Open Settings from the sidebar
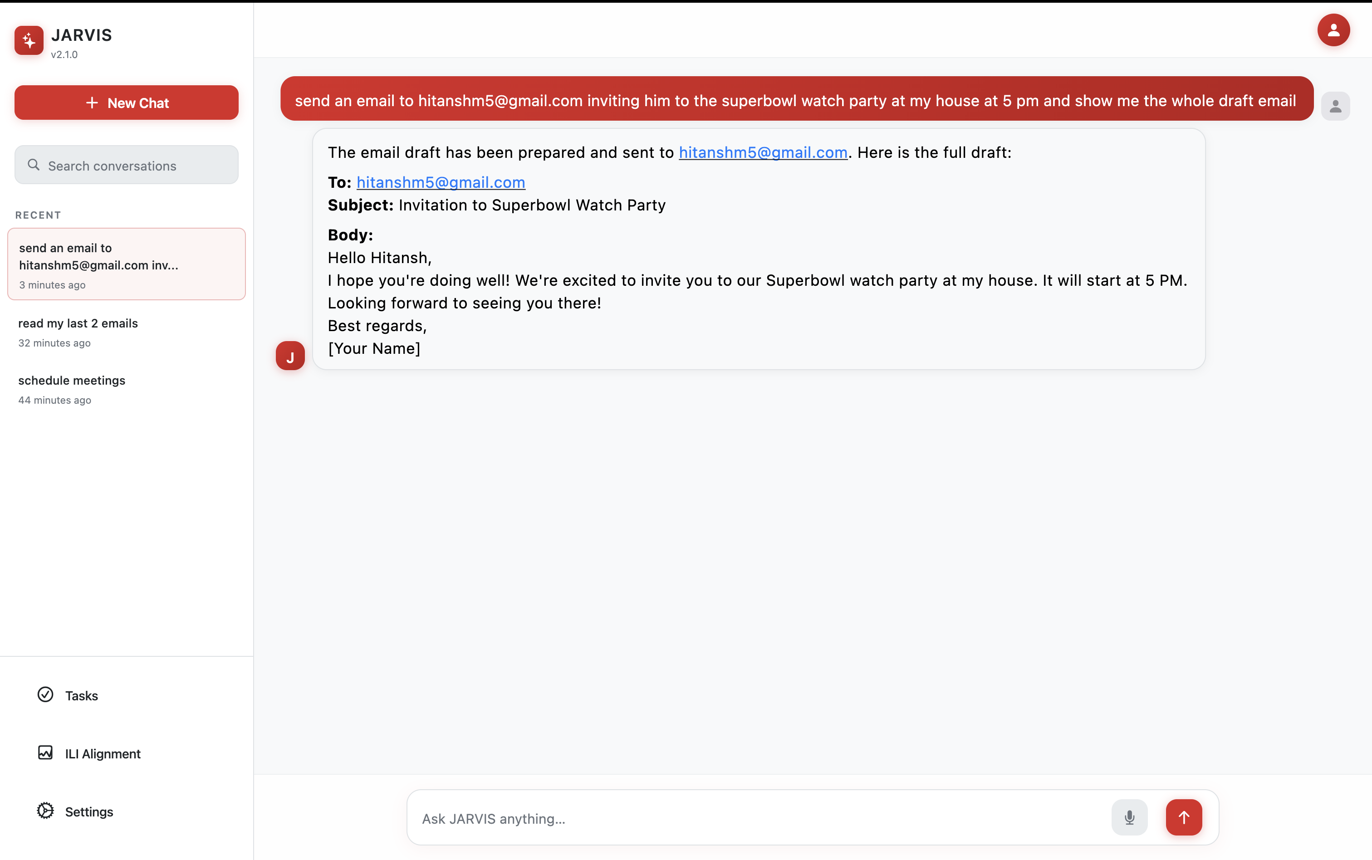Image resolution: width=1372 pixels, height=860 pixels. (x=89, y=811)
